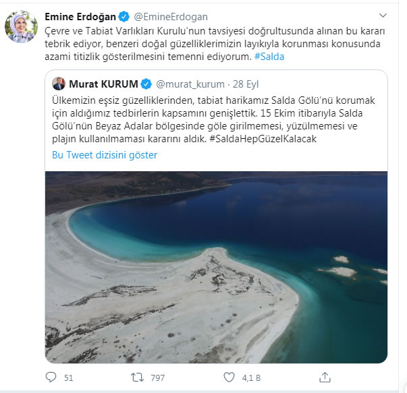Open Murat KURUM's small avatar

59,84
